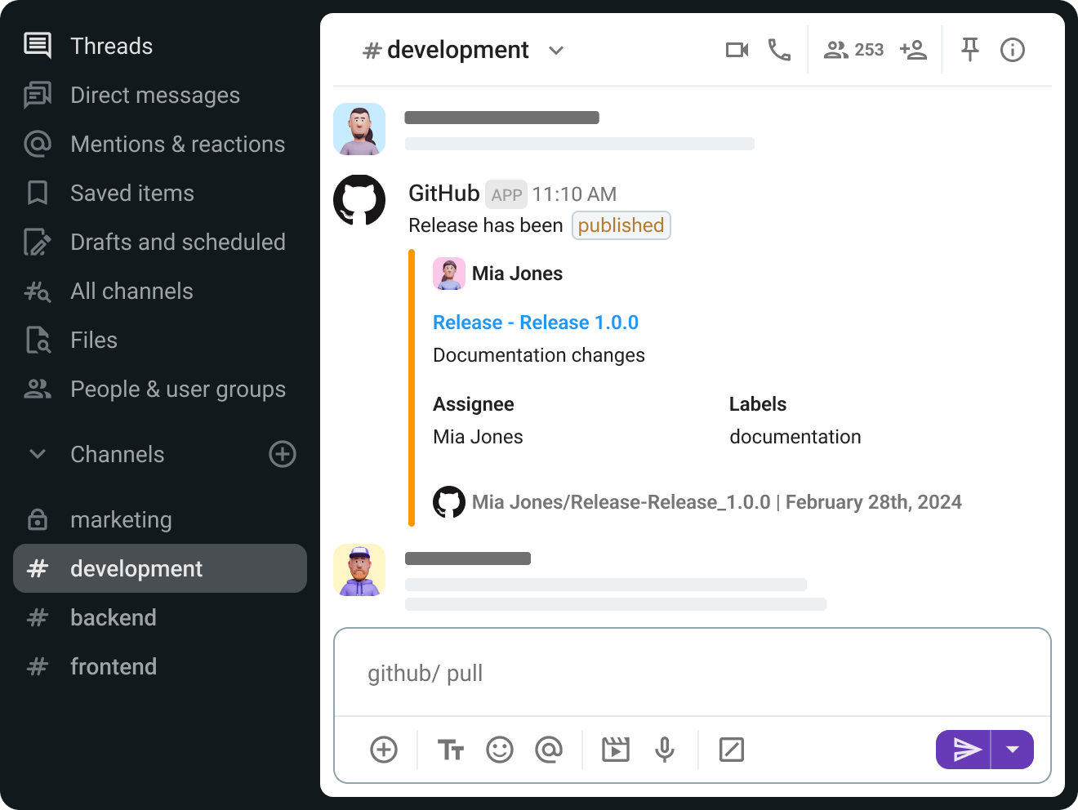The image size is (1078, 810).
Task: Click Mia Jones author avatar
Action: click(x=449, y=274)
